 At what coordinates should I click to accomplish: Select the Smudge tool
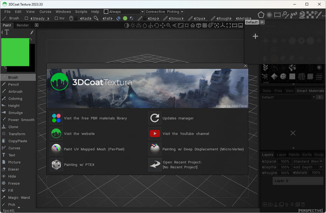point(15,113)
